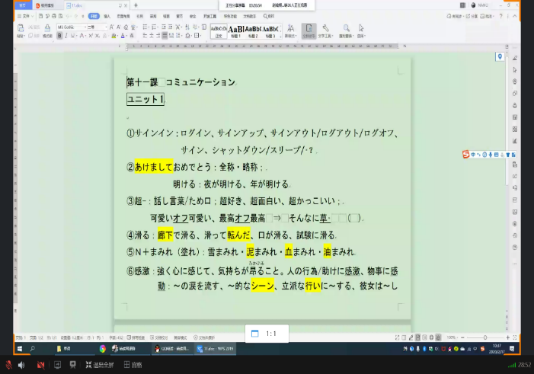Open the Find and Replace magnifier tool

[x=345, y=29]
